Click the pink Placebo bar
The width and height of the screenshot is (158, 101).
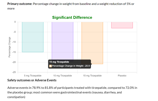pyautogui.click(x=122, y=25)
